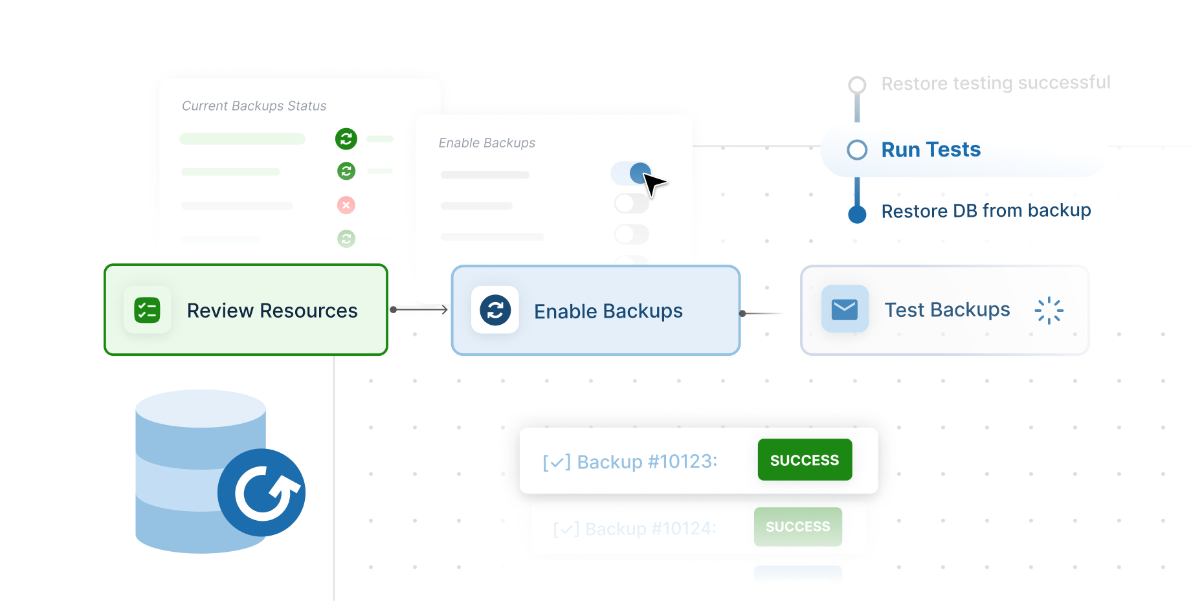1191x601 pixels.
Task: Select the Restore testing successful step circle
Action: point(857,85)
